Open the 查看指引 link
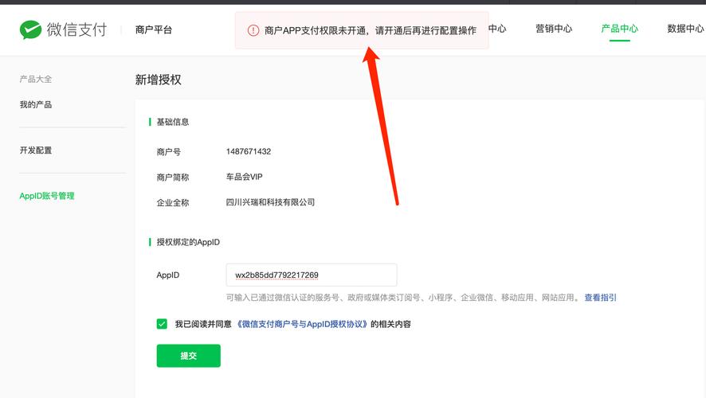 [600, 297]
